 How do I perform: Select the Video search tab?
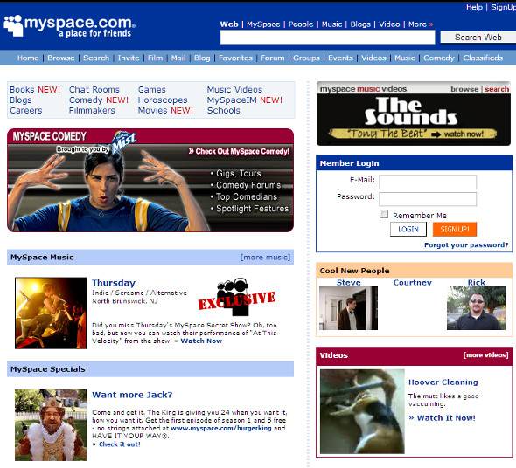tap(389, 24)
